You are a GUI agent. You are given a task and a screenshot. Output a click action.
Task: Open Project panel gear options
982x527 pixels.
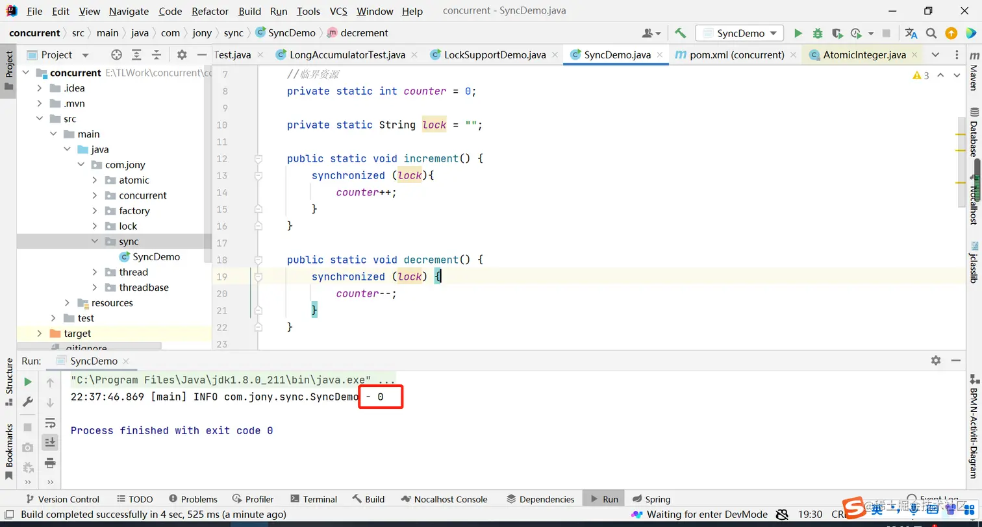[182, 55]
